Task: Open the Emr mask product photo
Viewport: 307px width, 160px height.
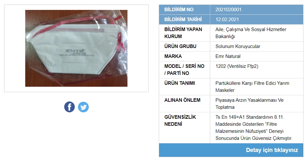Action: pos(76,48)
